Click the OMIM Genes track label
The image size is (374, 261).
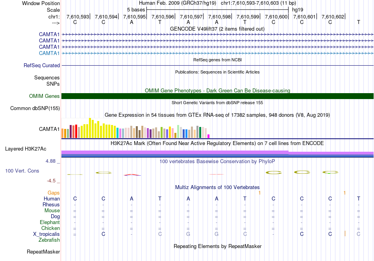pos(44,96)
